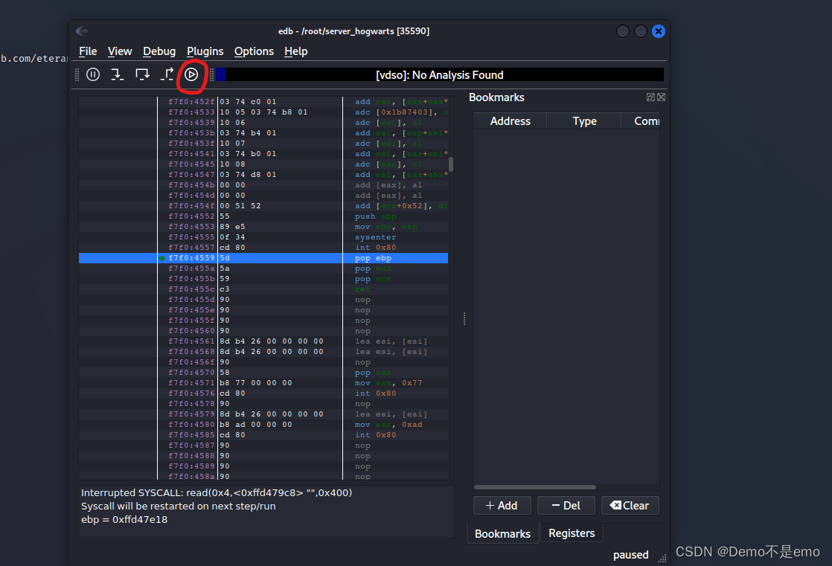Viewport: 832px width, 566px height.
Task: Click the Syscall will be restarted message
Action: coord(179,506)
